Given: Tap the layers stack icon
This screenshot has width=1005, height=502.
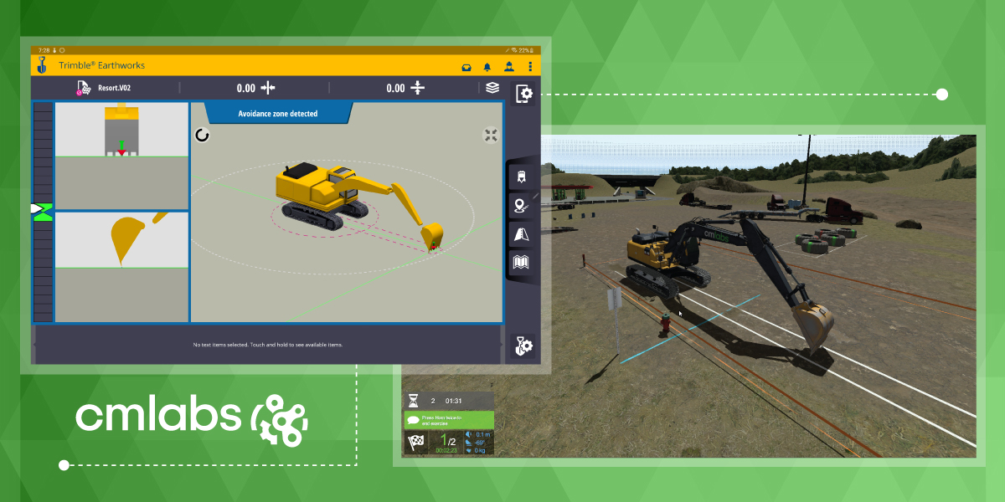Looking at the screenshot, I should (x=492, y=88).
